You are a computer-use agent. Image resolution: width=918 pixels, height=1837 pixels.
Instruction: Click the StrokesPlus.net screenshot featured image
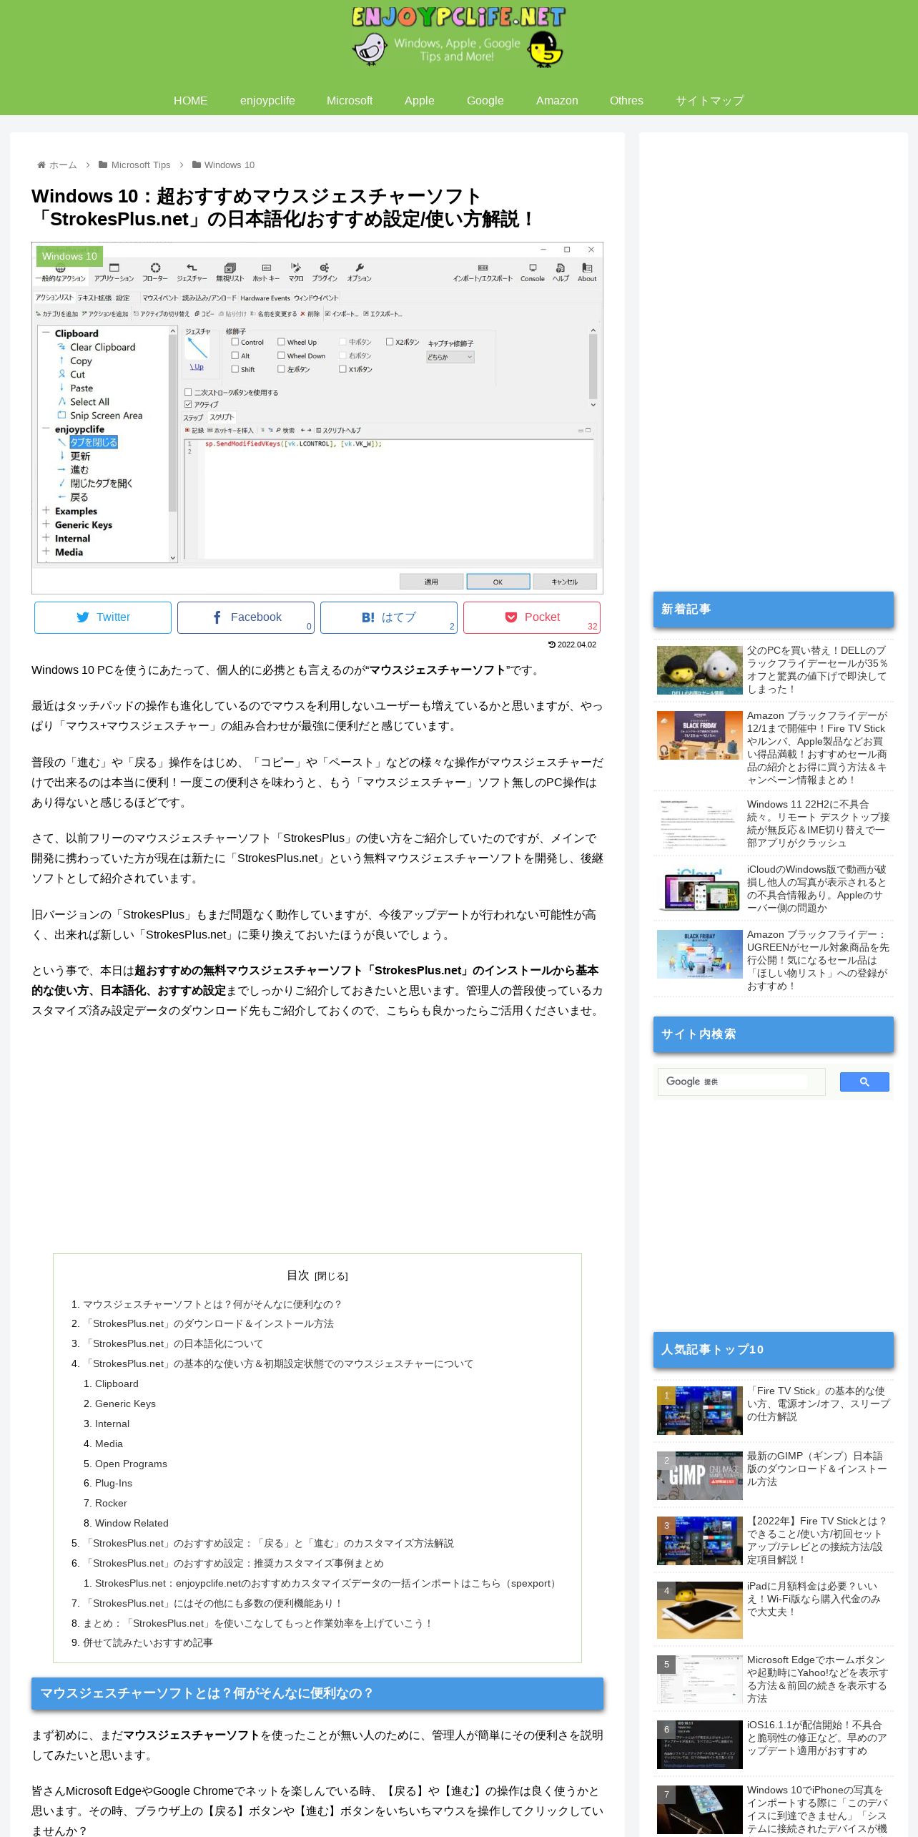click(x=317, y=418)
